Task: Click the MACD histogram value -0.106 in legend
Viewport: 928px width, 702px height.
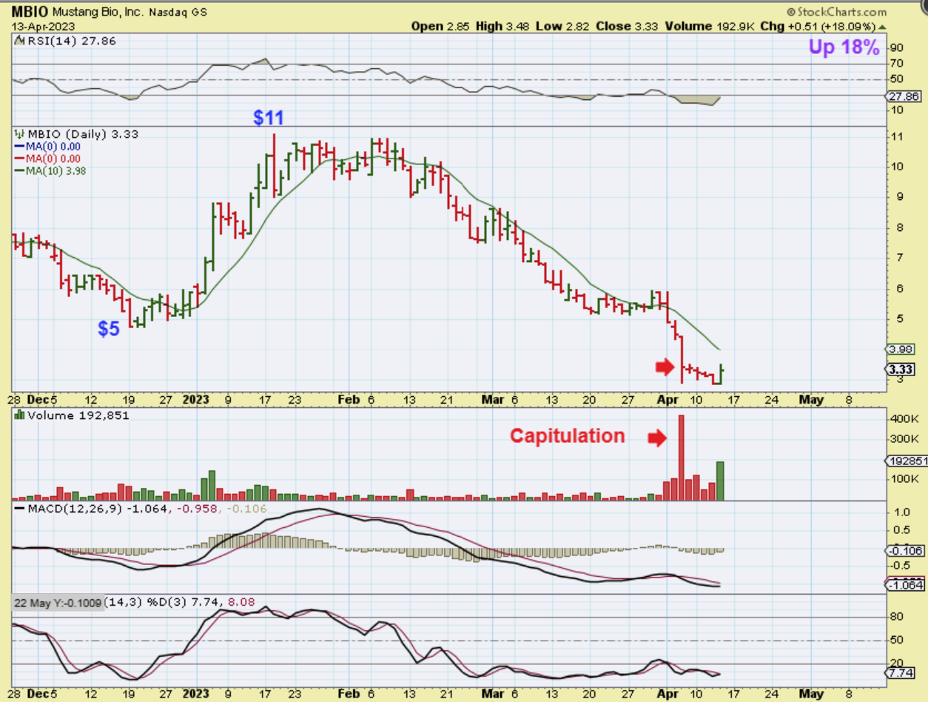Action: pos(248,510)
